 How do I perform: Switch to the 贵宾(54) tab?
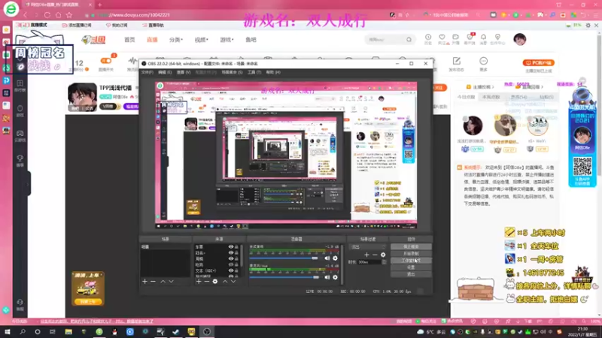point(518,97)
